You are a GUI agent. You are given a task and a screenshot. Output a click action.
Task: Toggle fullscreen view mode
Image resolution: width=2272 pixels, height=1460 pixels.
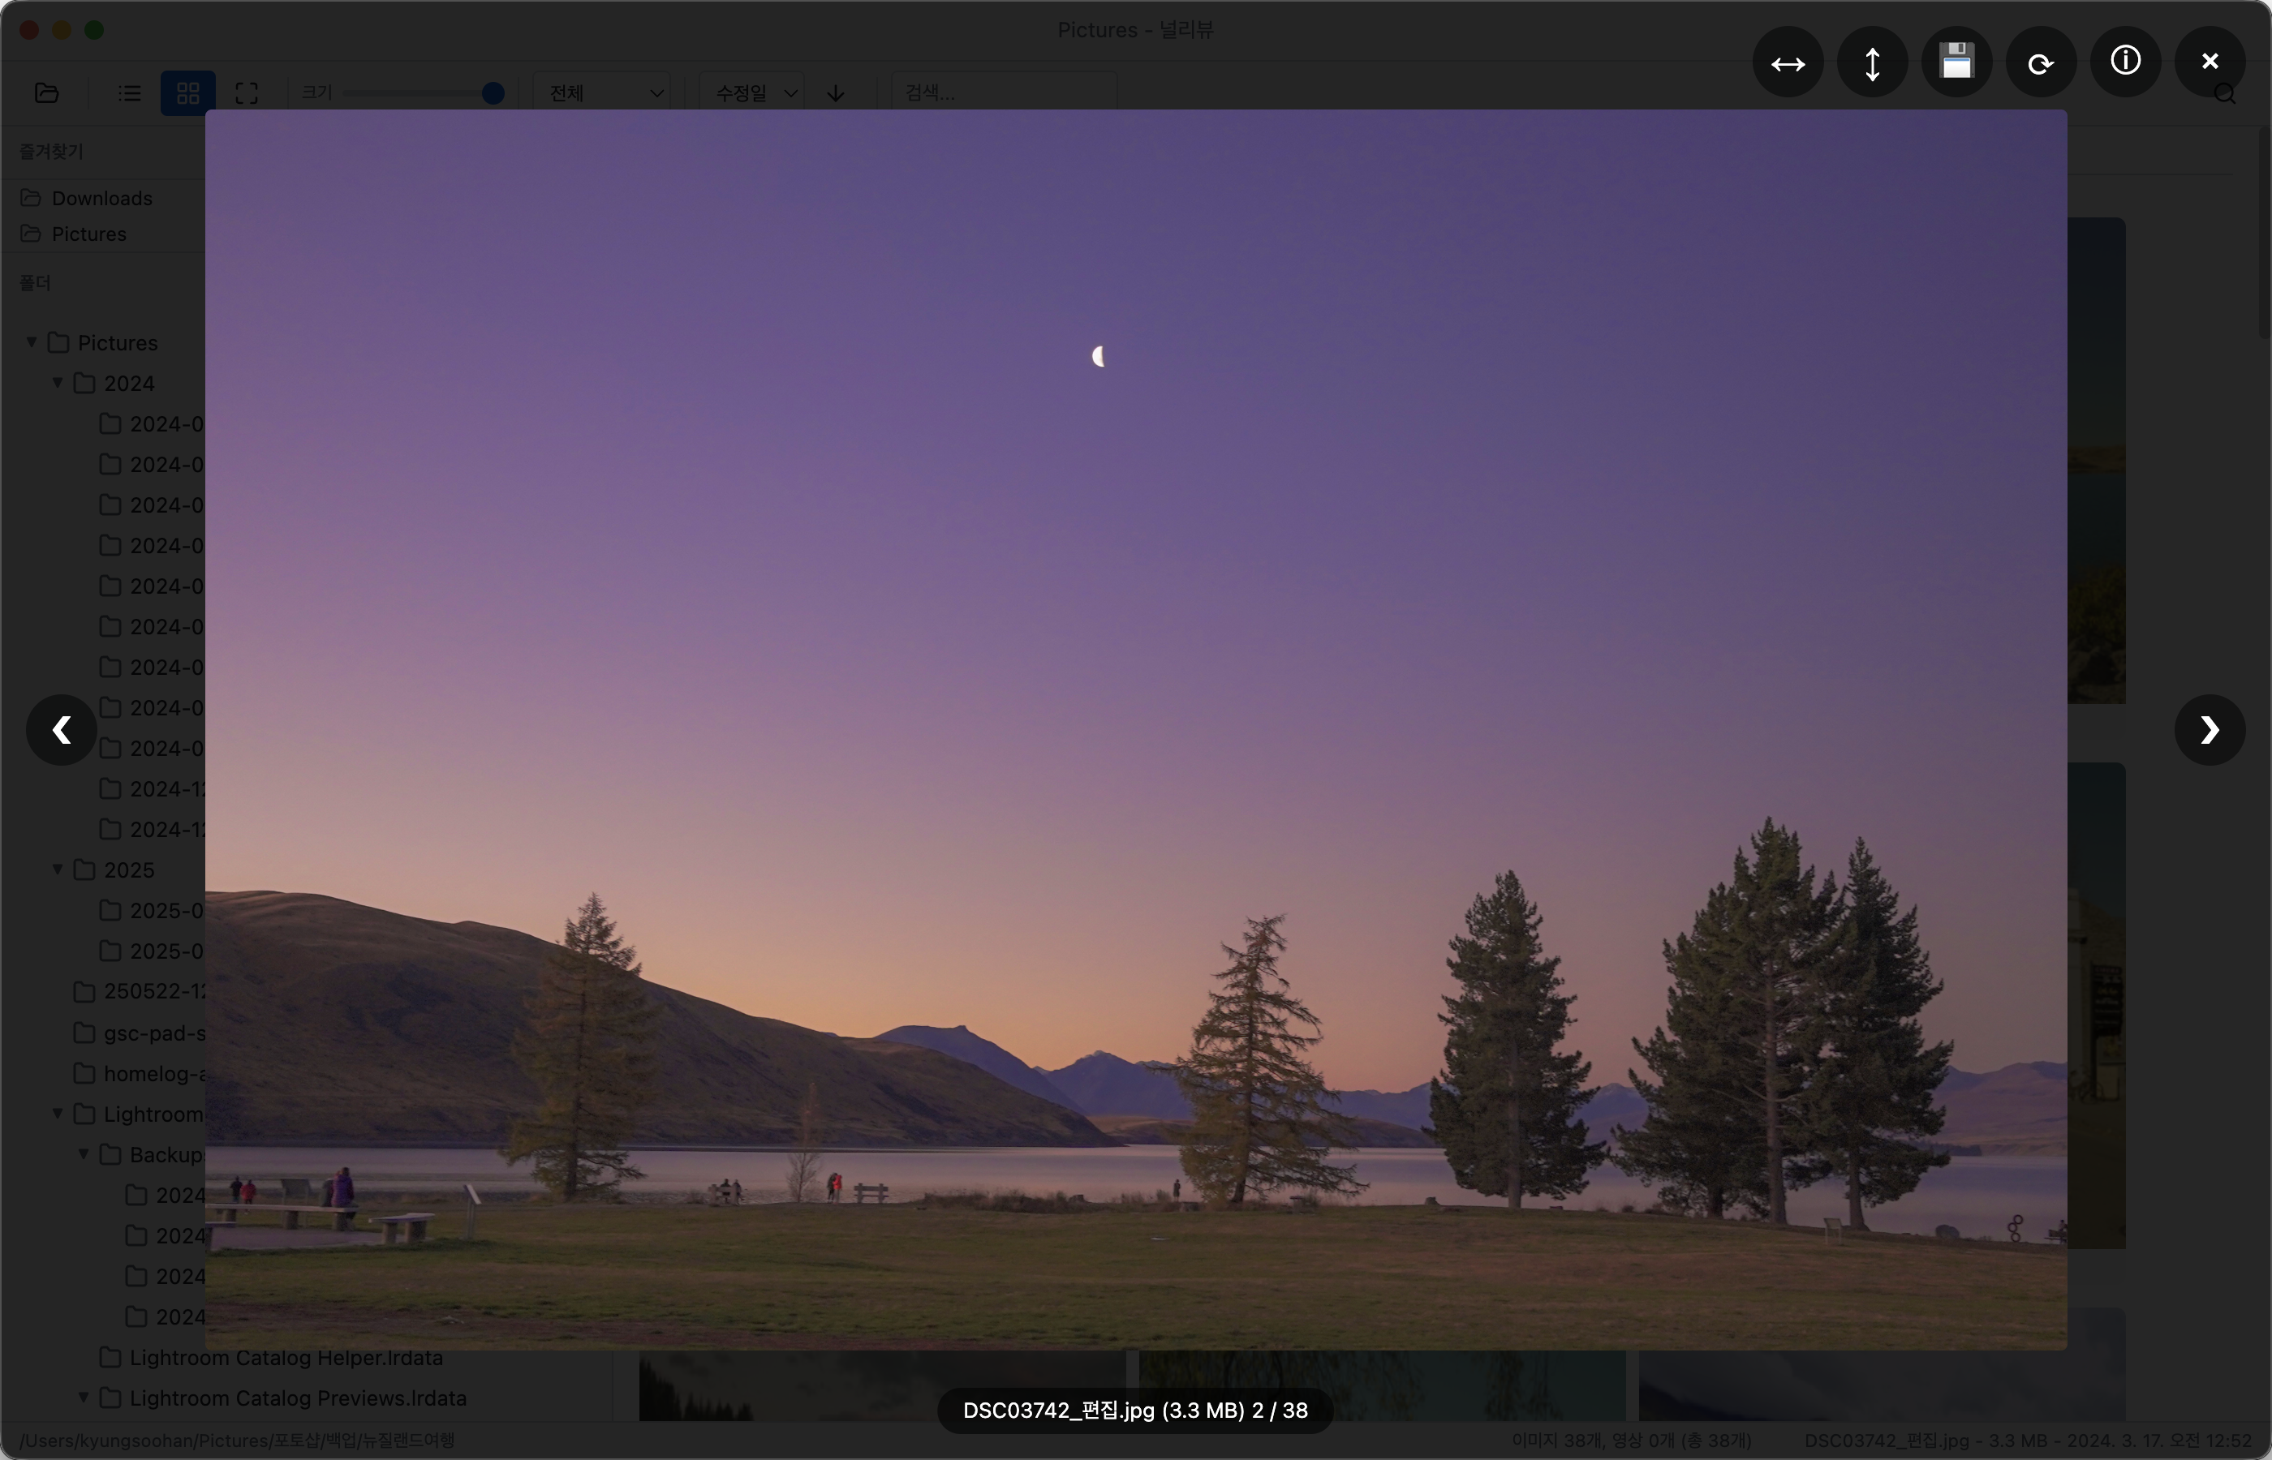click(247, 93)
